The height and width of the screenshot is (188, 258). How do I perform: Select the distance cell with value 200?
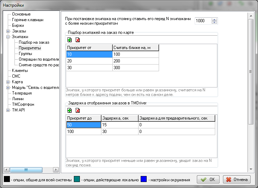pos(136,61)
